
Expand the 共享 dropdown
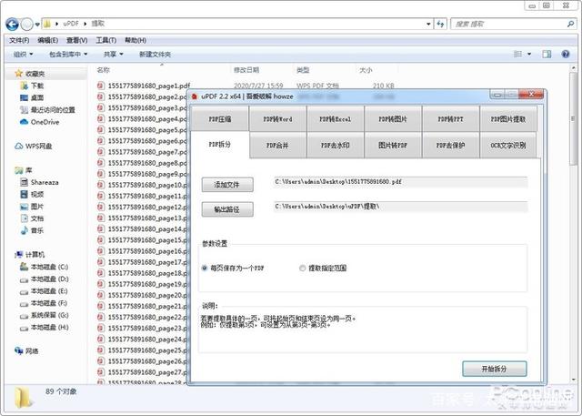pyautogui.click(x=113, y=55)
